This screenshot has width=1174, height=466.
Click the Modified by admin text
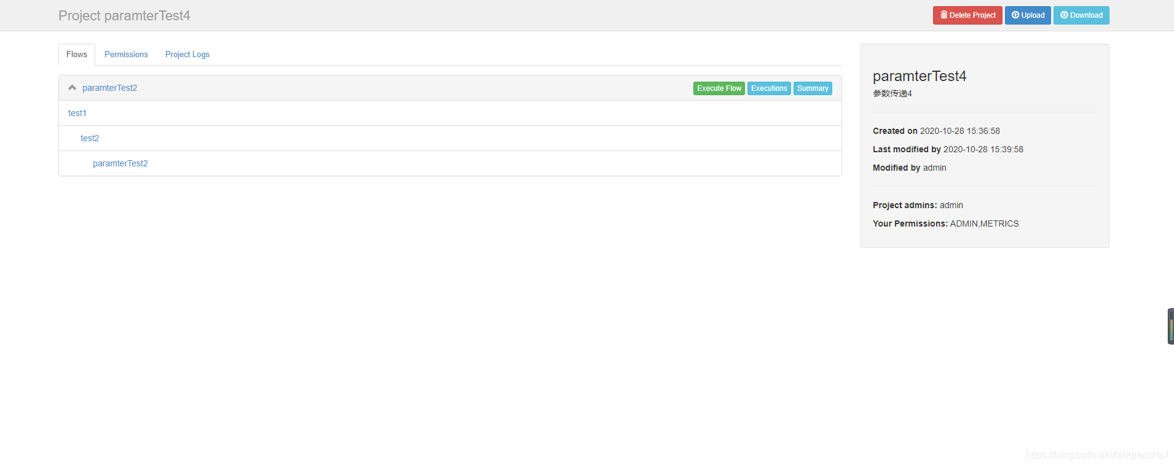910,168
